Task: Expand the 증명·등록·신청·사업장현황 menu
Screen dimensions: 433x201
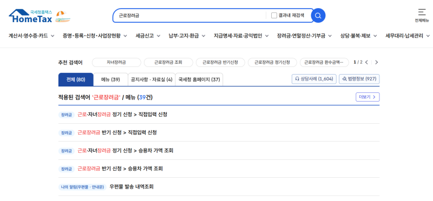Action: (95, 36)
